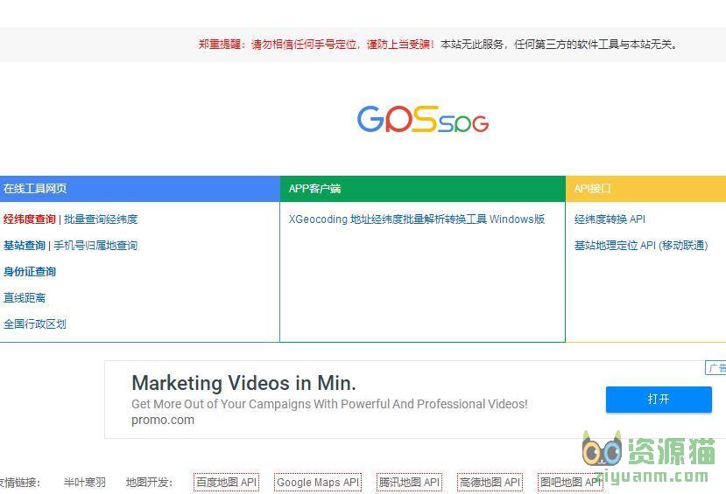726x494 pixels.
Task: Click the 广告 ad badge icon
Action: (715, 368)
